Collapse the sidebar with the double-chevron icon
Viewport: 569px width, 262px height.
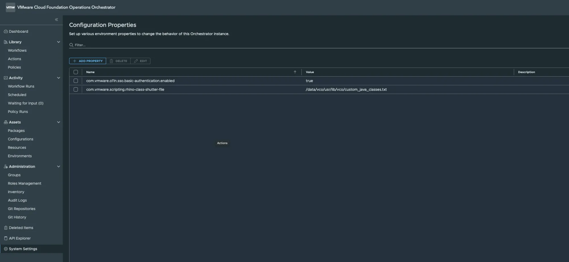(56, 20)
